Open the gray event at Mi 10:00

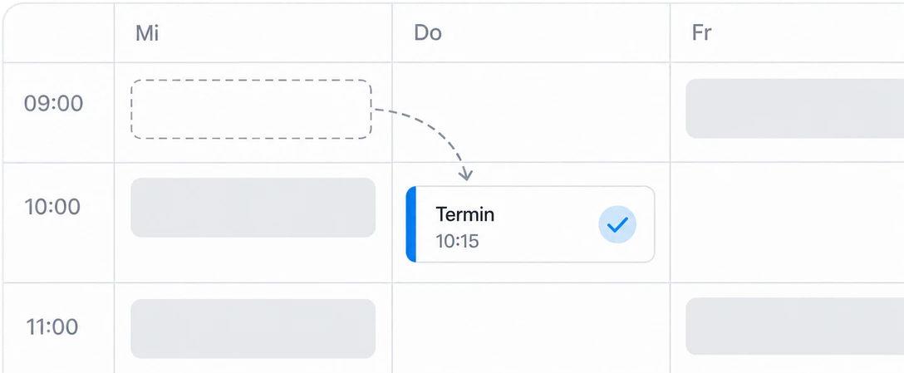point(253,208)
